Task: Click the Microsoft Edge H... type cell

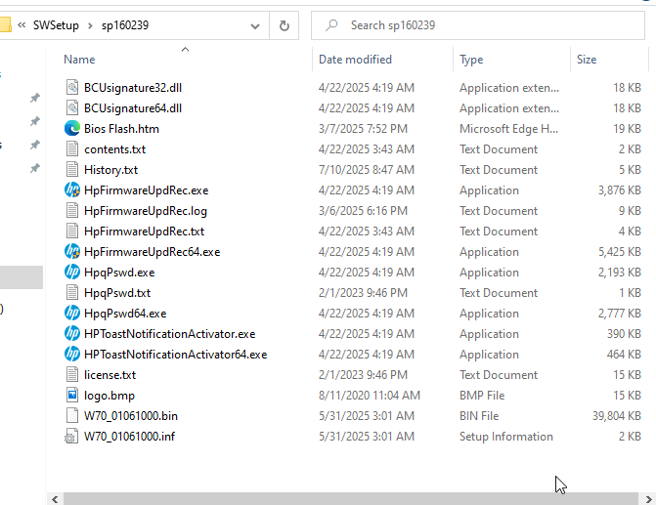Action: point(508,128)
